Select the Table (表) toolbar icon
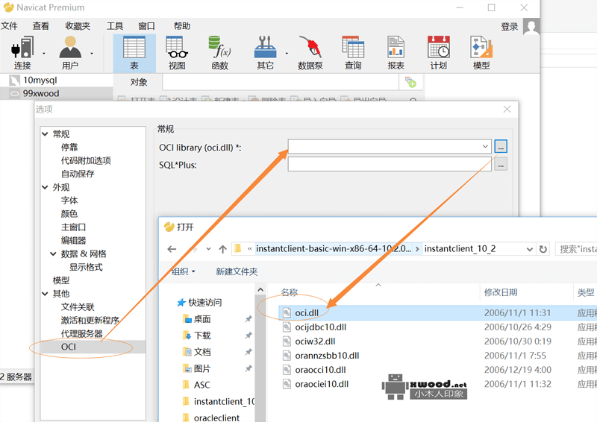 pyautogui.click(x=134, y=53)
